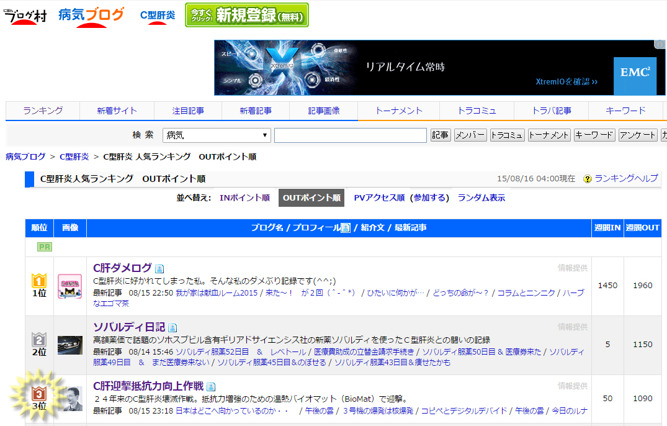Open the C肝ダメログ blog thumbnail
This screenshot has height=426, width=667.
(69, 286)
